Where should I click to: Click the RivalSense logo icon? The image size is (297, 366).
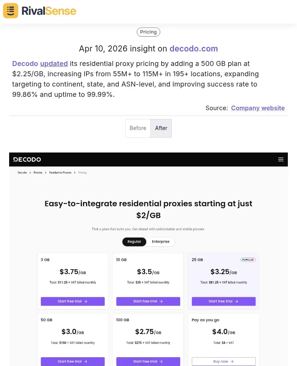(10, 11)
